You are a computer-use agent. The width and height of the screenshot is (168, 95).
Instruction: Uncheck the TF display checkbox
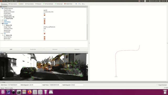pos(44,34)
